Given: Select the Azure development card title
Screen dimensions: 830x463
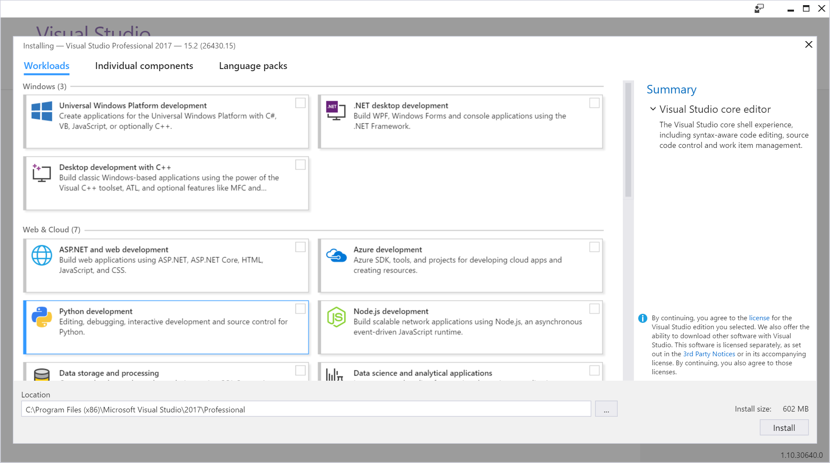Looking at the screenshot, I should (x=388, y=250).
